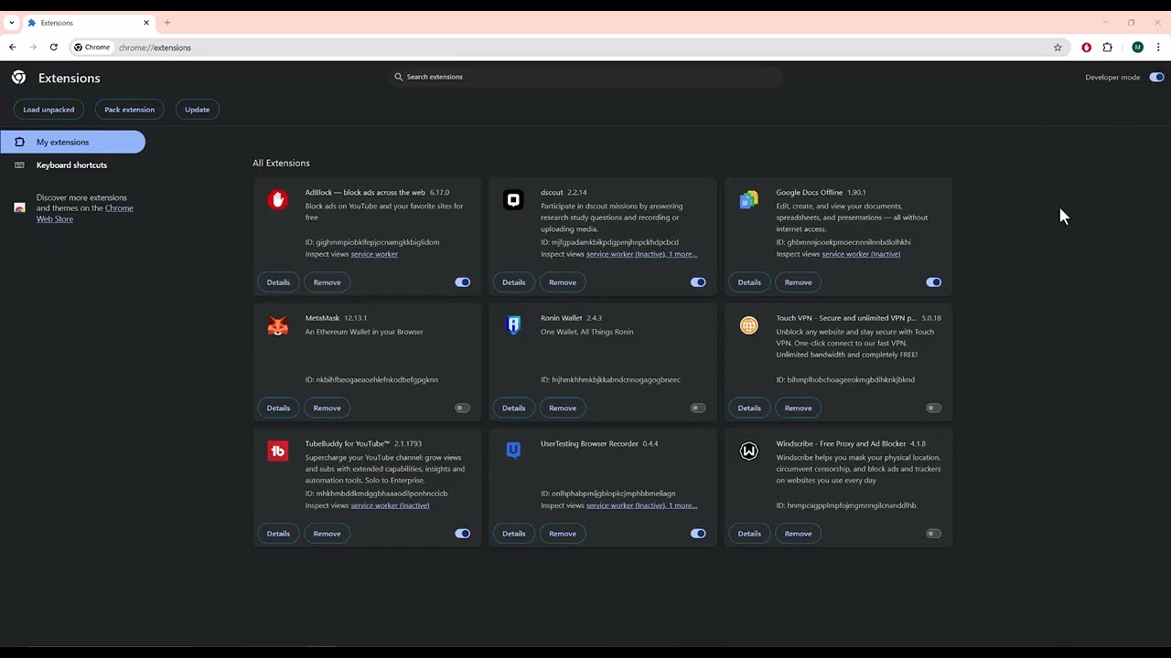Turn off UserTesting Browser Recorder toggle
This screenshot has height=658, width=1171.
[698, 534]
